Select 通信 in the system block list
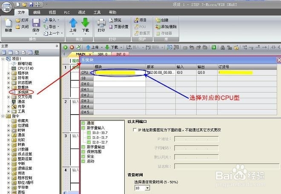 (x=90, y=123)
